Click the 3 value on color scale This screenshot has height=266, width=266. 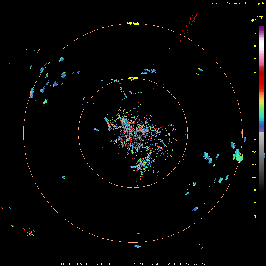(x=255, y=86)
